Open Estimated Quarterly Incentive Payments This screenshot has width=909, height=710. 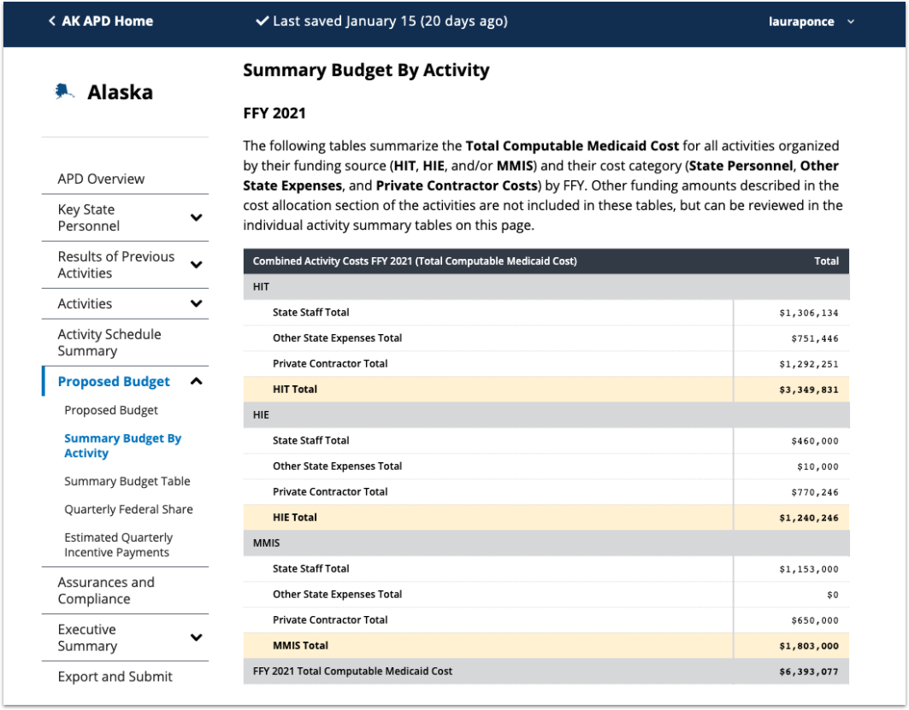pos(118,545)
